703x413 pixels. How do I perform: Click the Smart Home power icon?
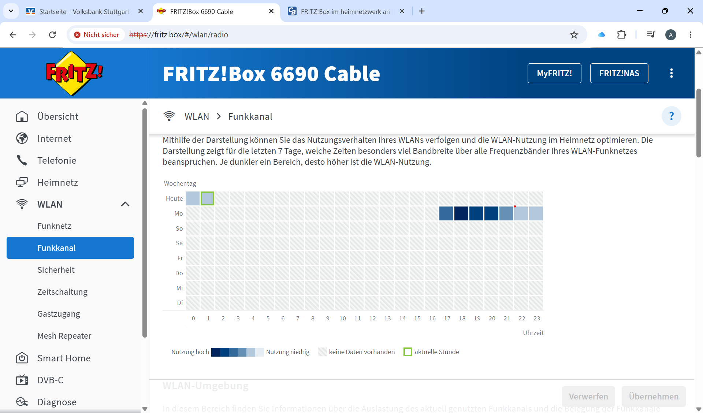[x=22, y=358]
